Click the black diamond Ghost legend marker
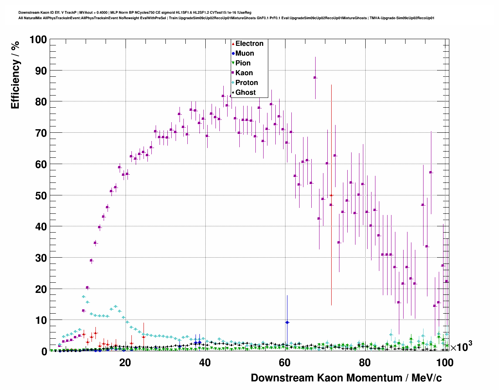Image resolution: width=499 pixels, height=390 pixels. 233,92
